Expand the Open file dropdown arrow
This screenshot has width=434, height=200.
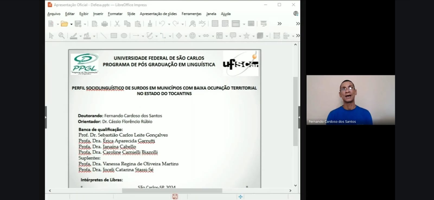[71, 24]
